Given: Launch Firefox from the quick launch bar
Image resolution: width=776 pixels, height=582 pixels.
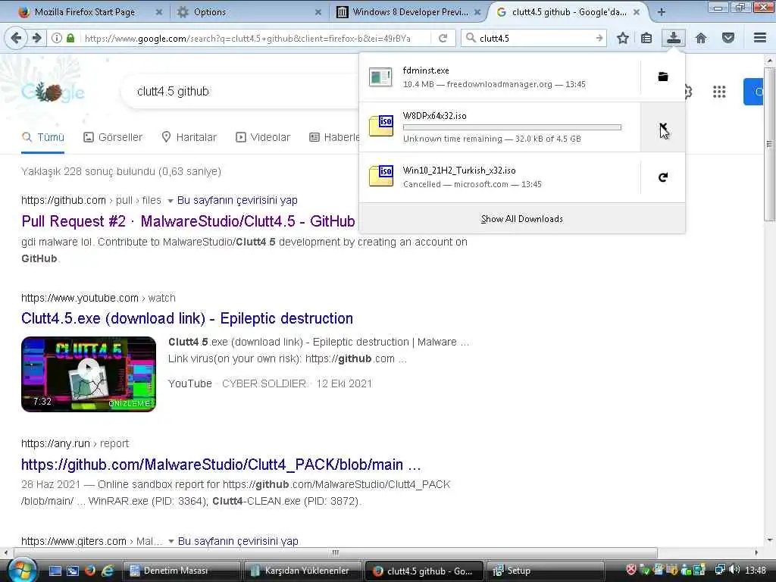Looking at the screenshot, I should [90, 571].
